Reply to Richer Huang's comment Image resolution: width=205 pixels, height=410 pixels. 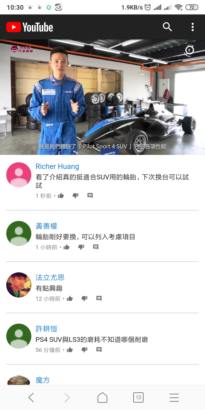point(90,196)
